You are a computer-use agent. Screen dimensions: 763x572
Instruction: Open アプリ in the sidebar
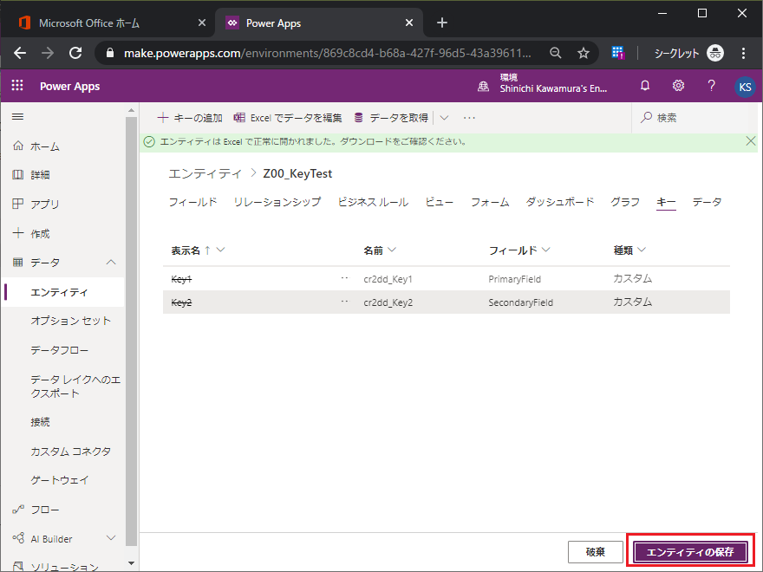click(45, 205)
